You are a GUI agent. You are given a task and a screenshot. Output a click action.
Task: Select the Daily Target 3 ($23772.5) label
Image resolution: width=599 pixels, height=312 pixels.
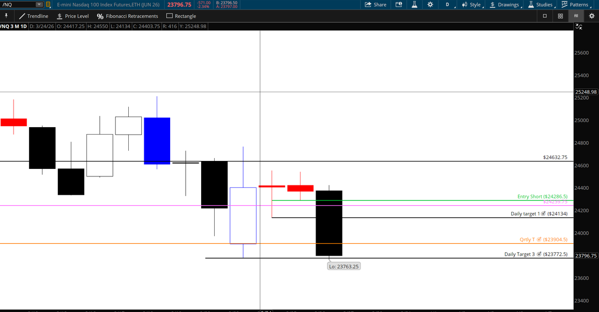(x=536, y=254)
